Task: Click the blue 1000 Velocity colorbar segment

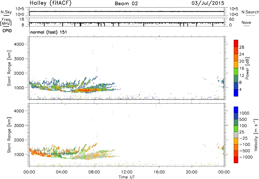Action: pos(236,110)
